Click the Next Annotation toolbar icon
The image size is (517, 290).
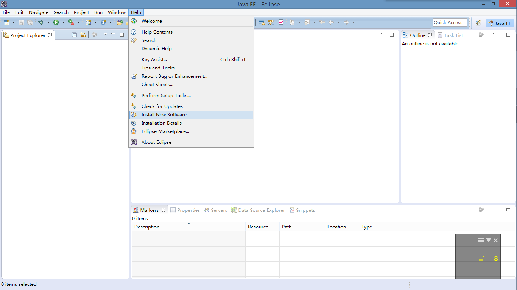point(292,22)
